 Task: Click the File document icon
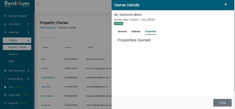coord(5,87)
